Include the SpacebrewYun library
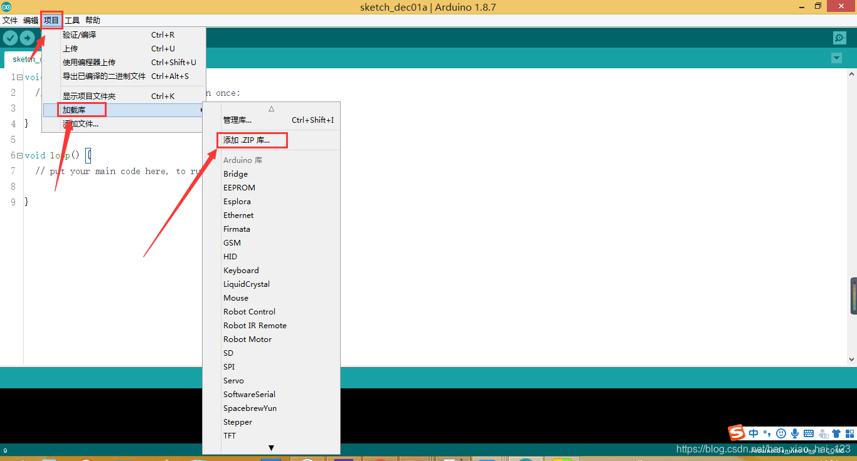Viewport: 857px width, 461px height. pyautogui.click(x=271, y=408)
